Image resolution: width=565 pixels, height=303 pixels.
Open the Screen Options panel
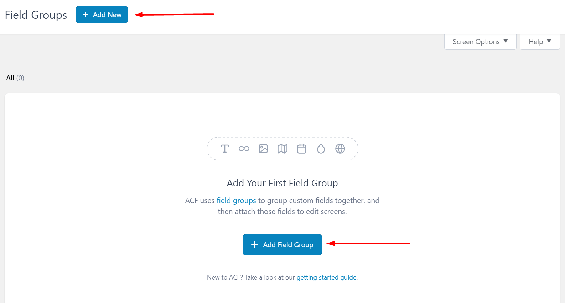(x=480, y=42)
